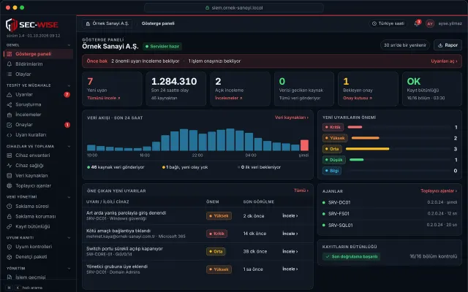Collapse the GENEL sidebar section
The image size is (468, 292).
tap(69, 45)
